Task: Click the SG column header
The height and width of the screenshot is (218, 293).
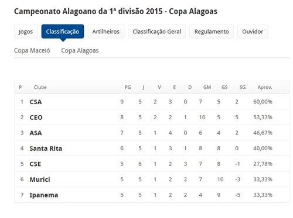Action: pos(243,88)
